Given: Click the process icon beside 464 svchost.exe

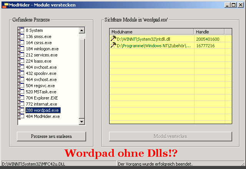Looking at the screenshot, I should (21, 80).
